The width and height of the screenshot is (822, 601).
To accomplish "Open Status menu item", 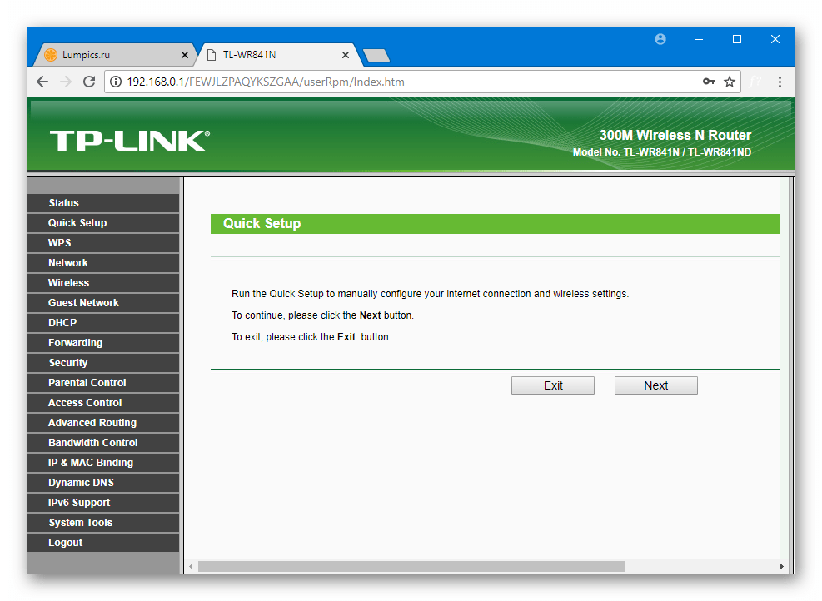I will pyautogui.click(x=103, y=203).
